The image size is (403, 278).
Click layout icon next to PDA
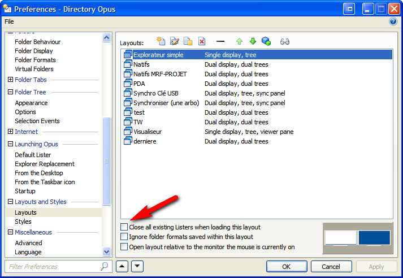pyautogui.click(x=128, y=83)
